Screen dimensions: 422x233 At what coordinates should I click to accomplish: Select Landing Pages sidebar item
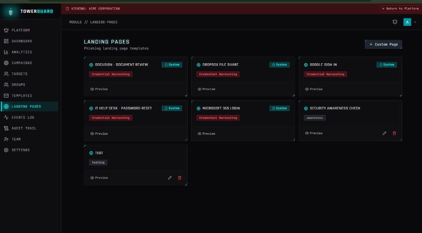[x=29, y=106]
